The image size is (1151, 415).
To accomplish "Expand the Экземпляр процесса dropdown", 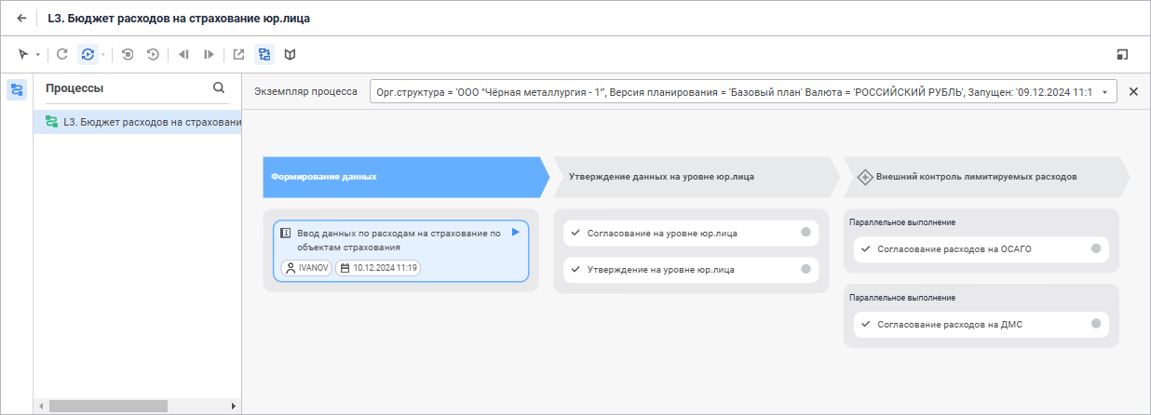I will (x=1104, y=92).
